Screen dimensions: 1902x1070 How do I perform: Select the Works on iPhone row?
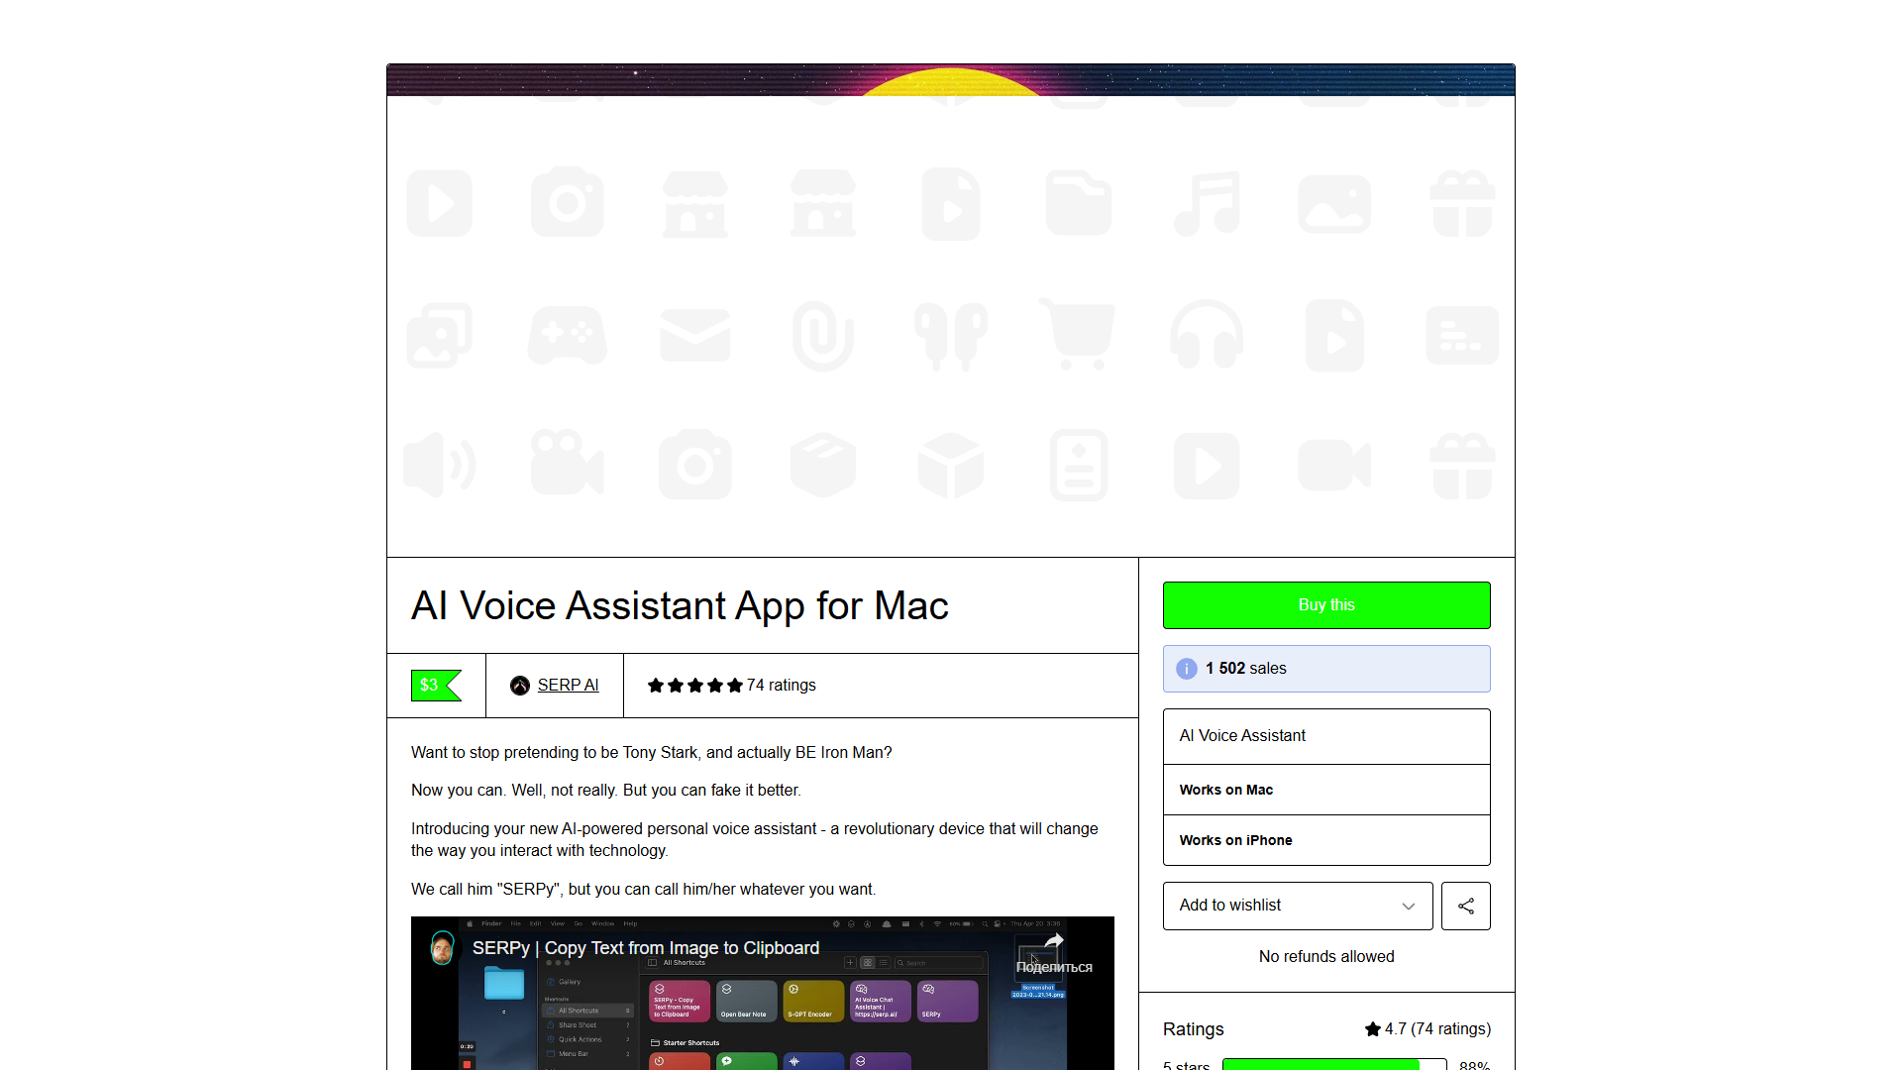(1326, 840)
